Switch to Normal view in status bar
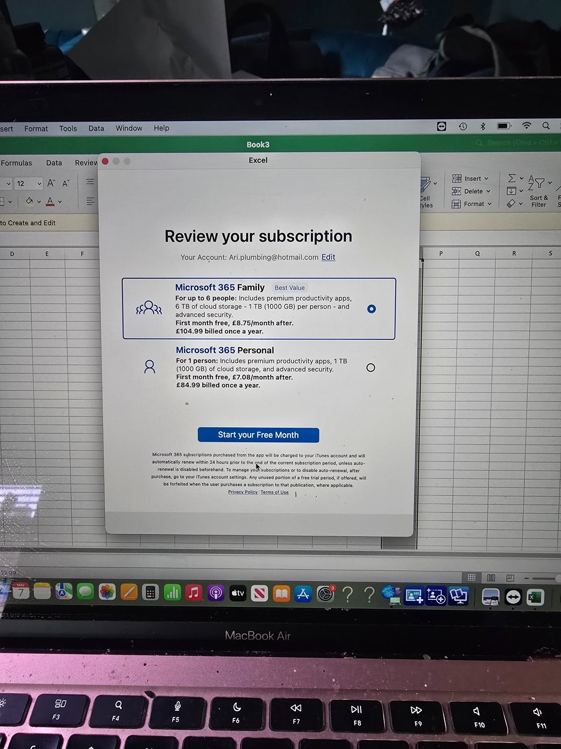The image size is (561, 749). point(472,577)
